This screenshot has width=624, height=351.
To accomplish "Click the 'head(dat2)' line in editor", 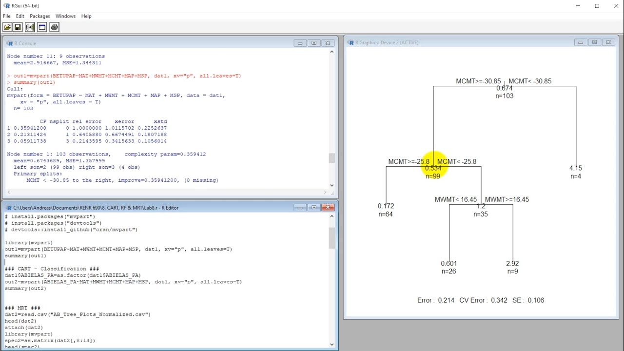I will [20, 321].
